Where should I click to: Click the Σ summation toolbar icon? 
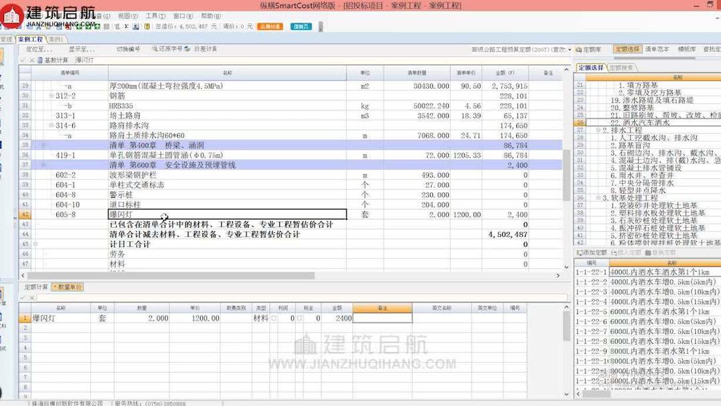tap(127, 27)
